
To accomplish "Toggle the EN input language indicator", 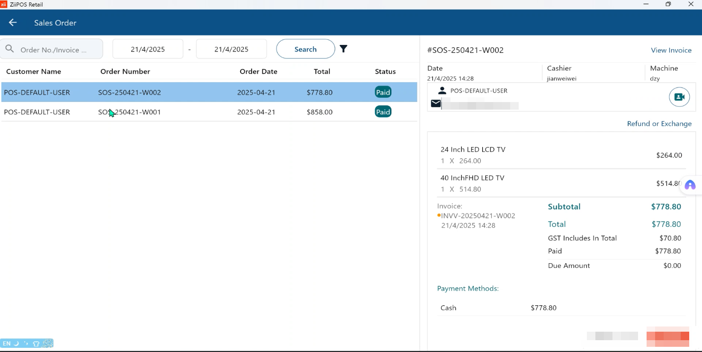I will (x=7, y=343).
